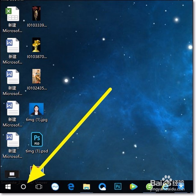
Task: Open Photoshop from the taskbar
Action: click(118, 186)
